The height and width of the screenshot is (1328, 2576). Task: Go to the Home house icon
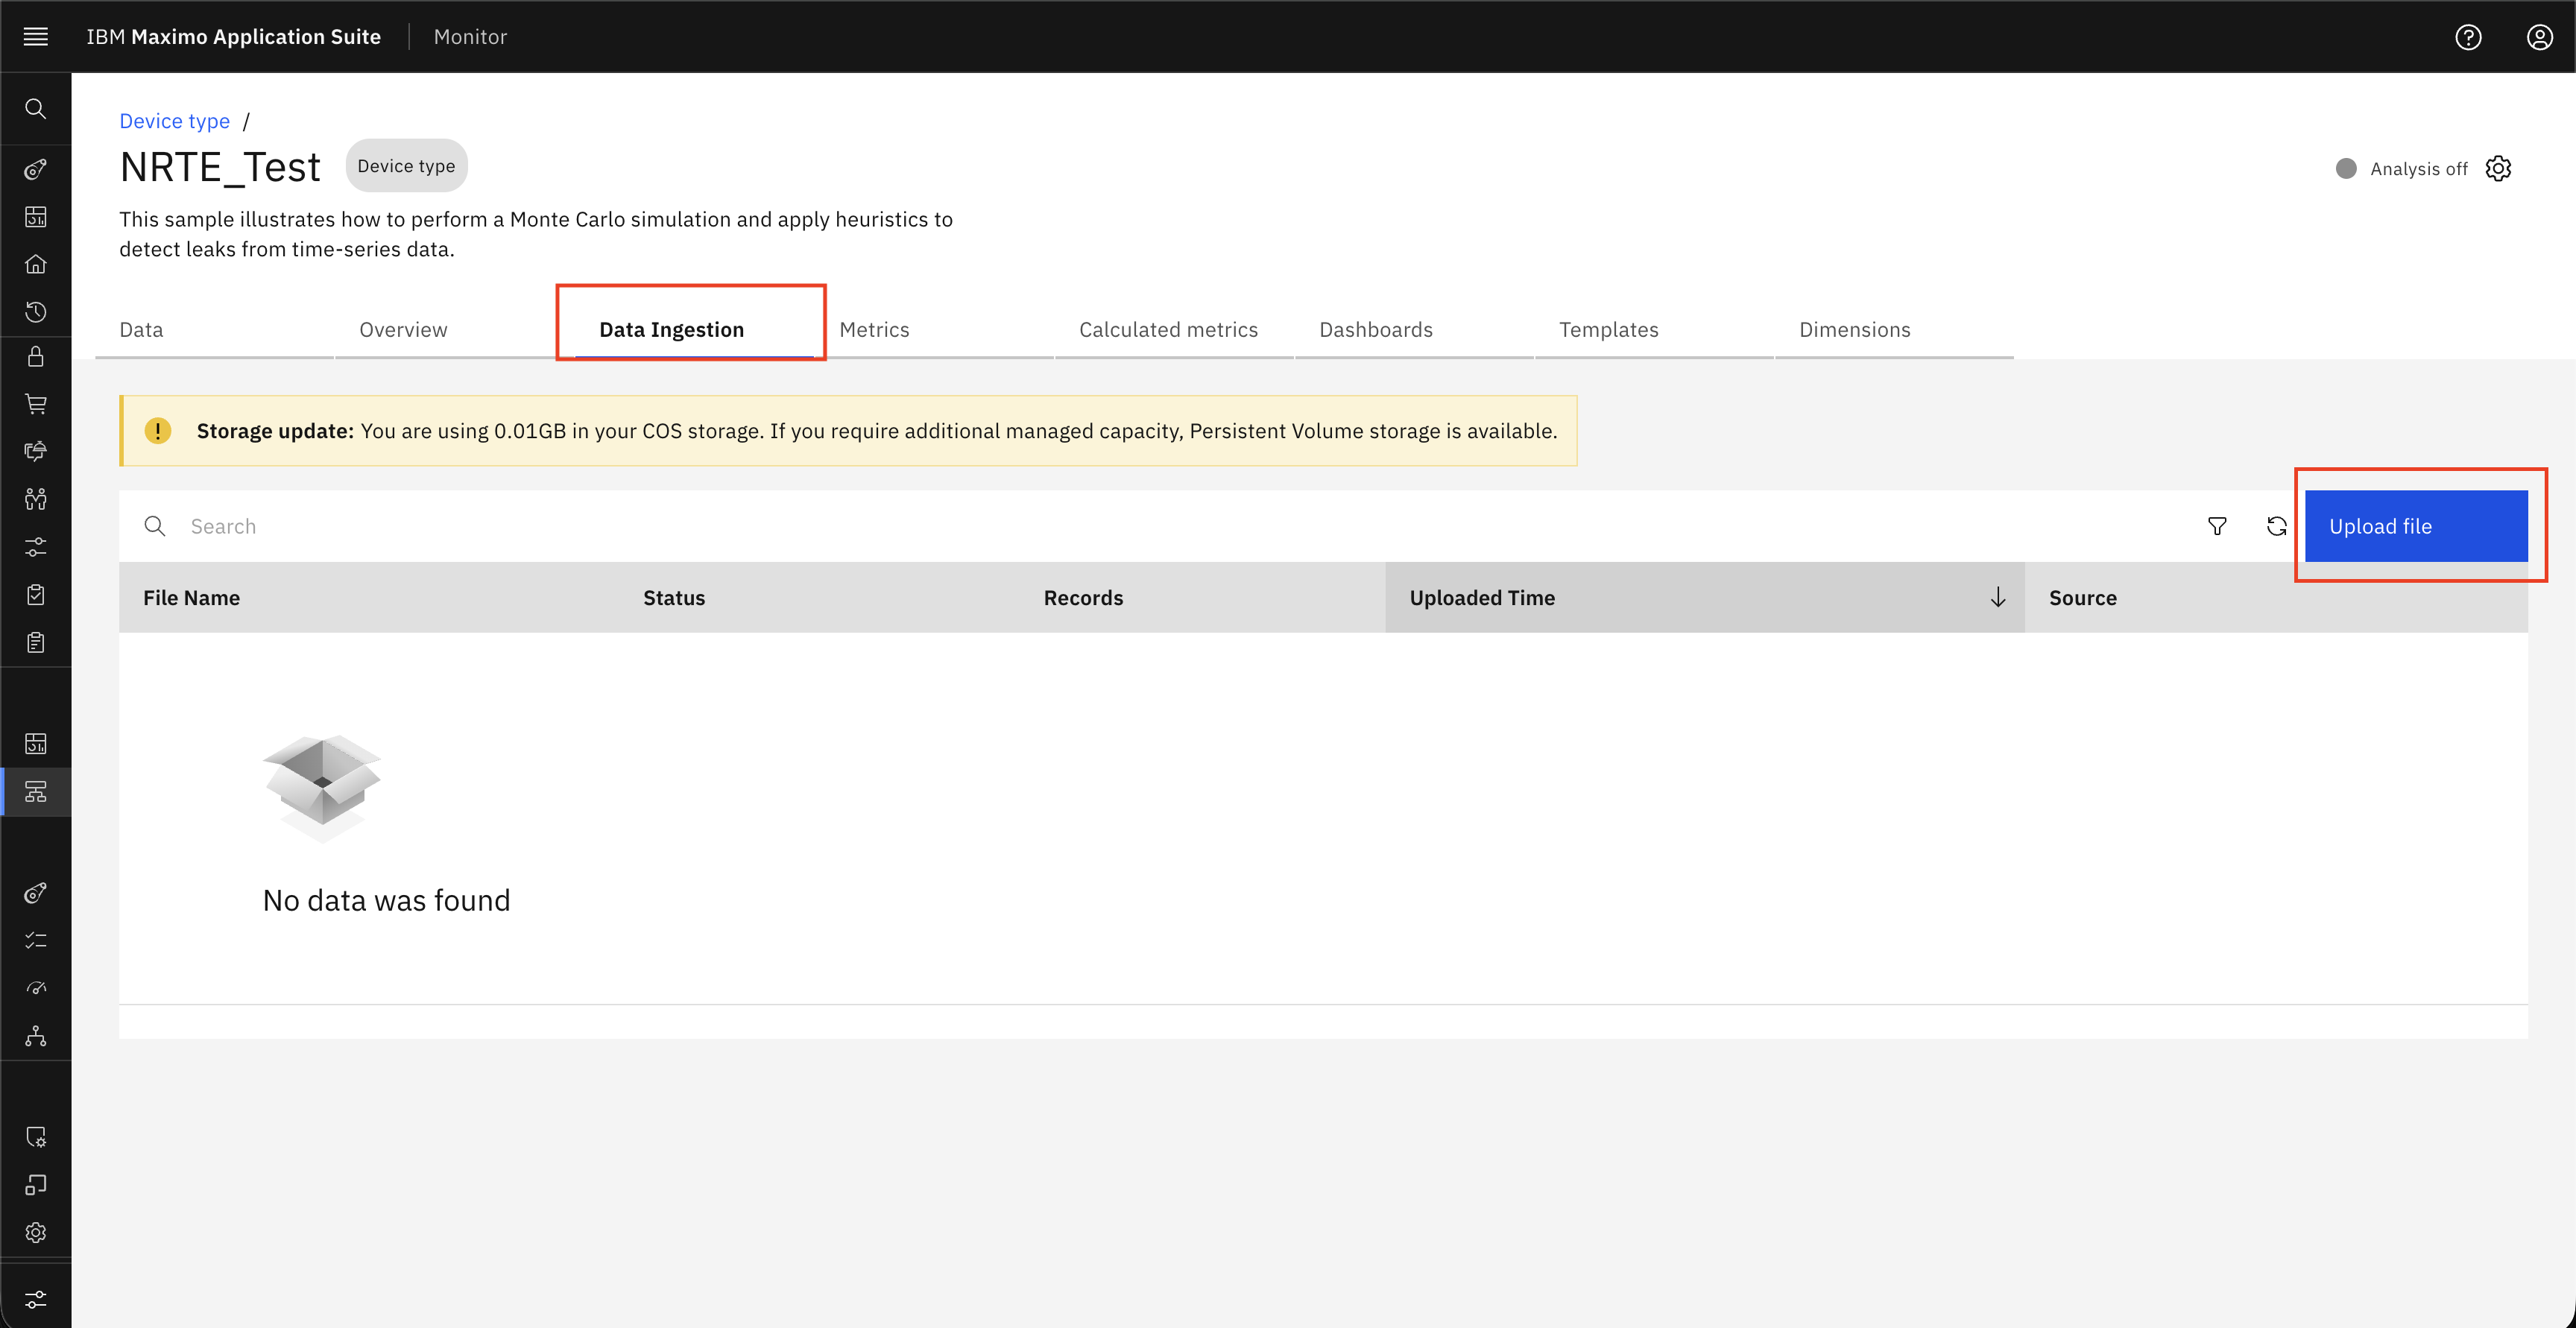(x=36, y=264)
